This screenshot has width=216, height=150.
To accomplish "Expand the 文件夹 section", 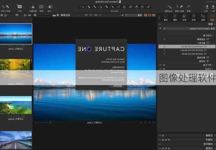I will [x=212, y=69].
